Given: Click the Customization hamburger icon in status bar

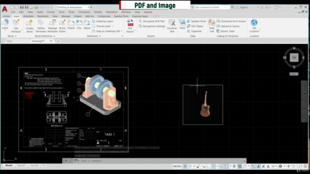Looking at the screenshot, I should click(x=305, y=166).
